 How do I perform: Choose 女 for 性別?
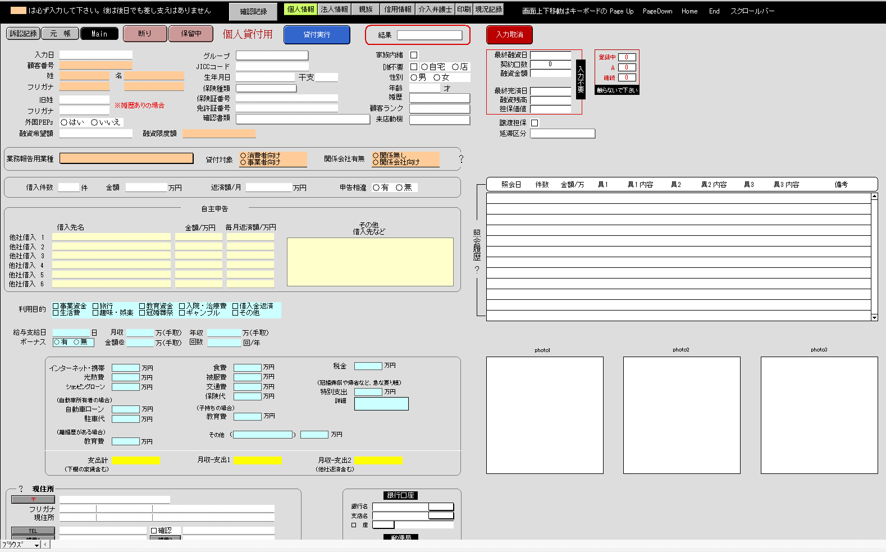[x=437, y=77]
